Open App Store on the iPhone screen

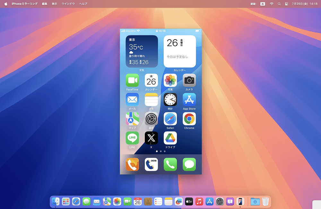point(189,100)
